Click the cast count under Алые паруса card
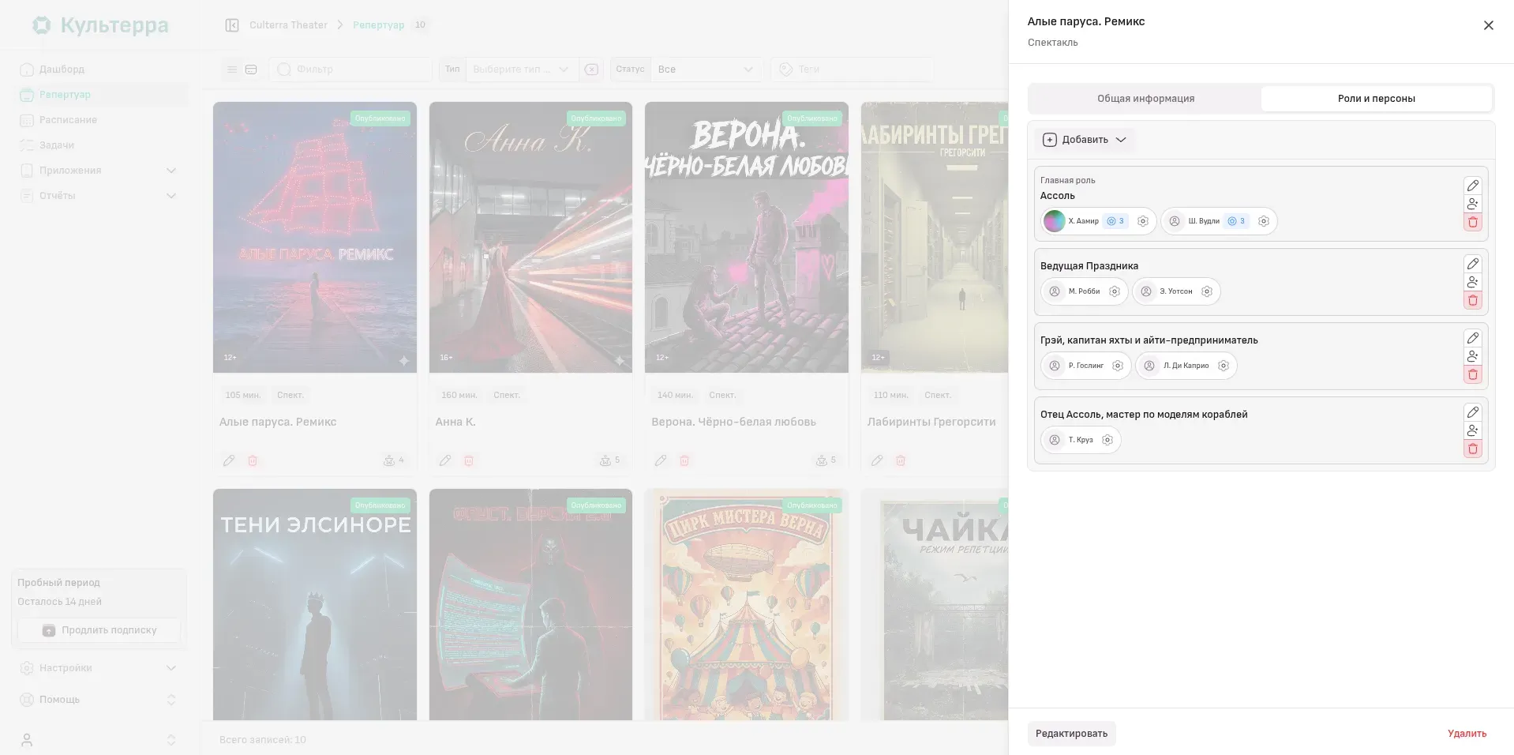1514x755 pixels. click(393, 460)
